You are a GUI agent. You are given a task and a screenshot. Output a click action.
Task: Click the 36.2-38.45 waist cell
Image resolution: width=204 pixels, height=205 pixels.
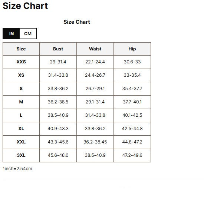95,142
